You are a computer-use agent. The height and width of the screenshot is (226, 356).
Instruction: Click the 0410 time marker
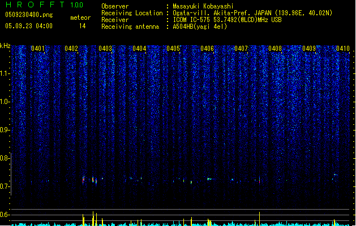coord(343,49)
